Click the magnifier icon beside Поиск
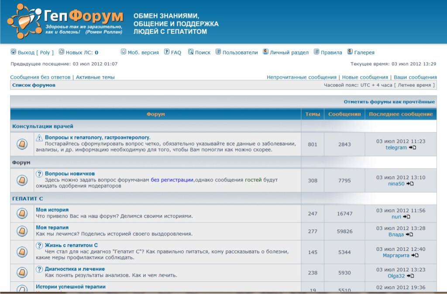Viewport: 447px width, 294px height. pyautogui.click(x=191, y=52)
